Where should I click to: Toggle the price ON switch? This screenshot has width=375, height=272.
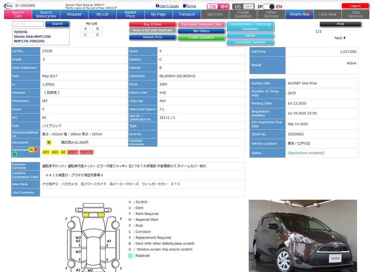218,7
